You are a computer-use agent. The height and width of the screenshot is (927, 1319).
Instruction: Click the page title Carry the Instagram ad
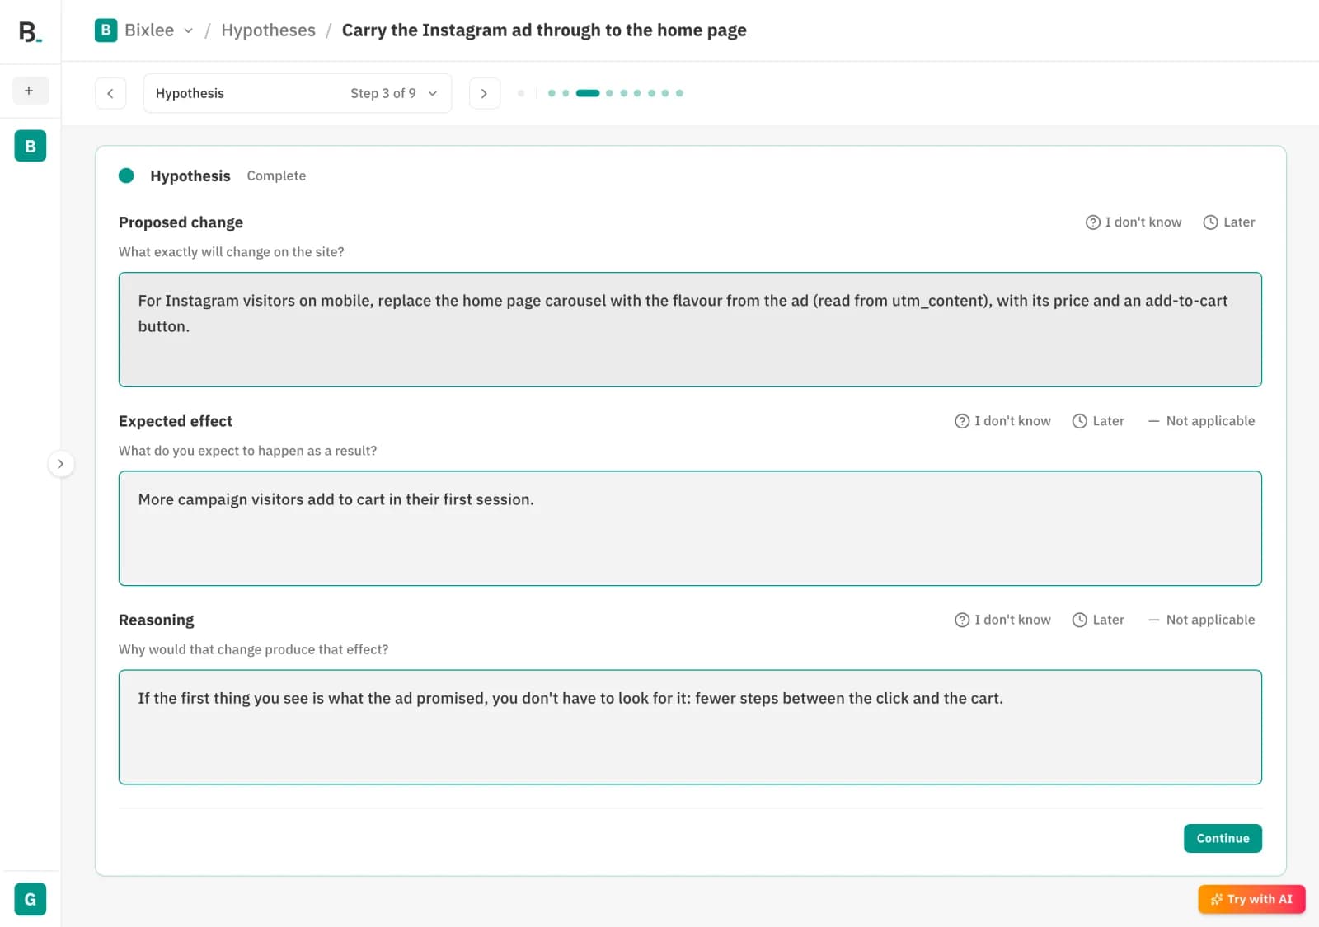(x=544, y=30)
